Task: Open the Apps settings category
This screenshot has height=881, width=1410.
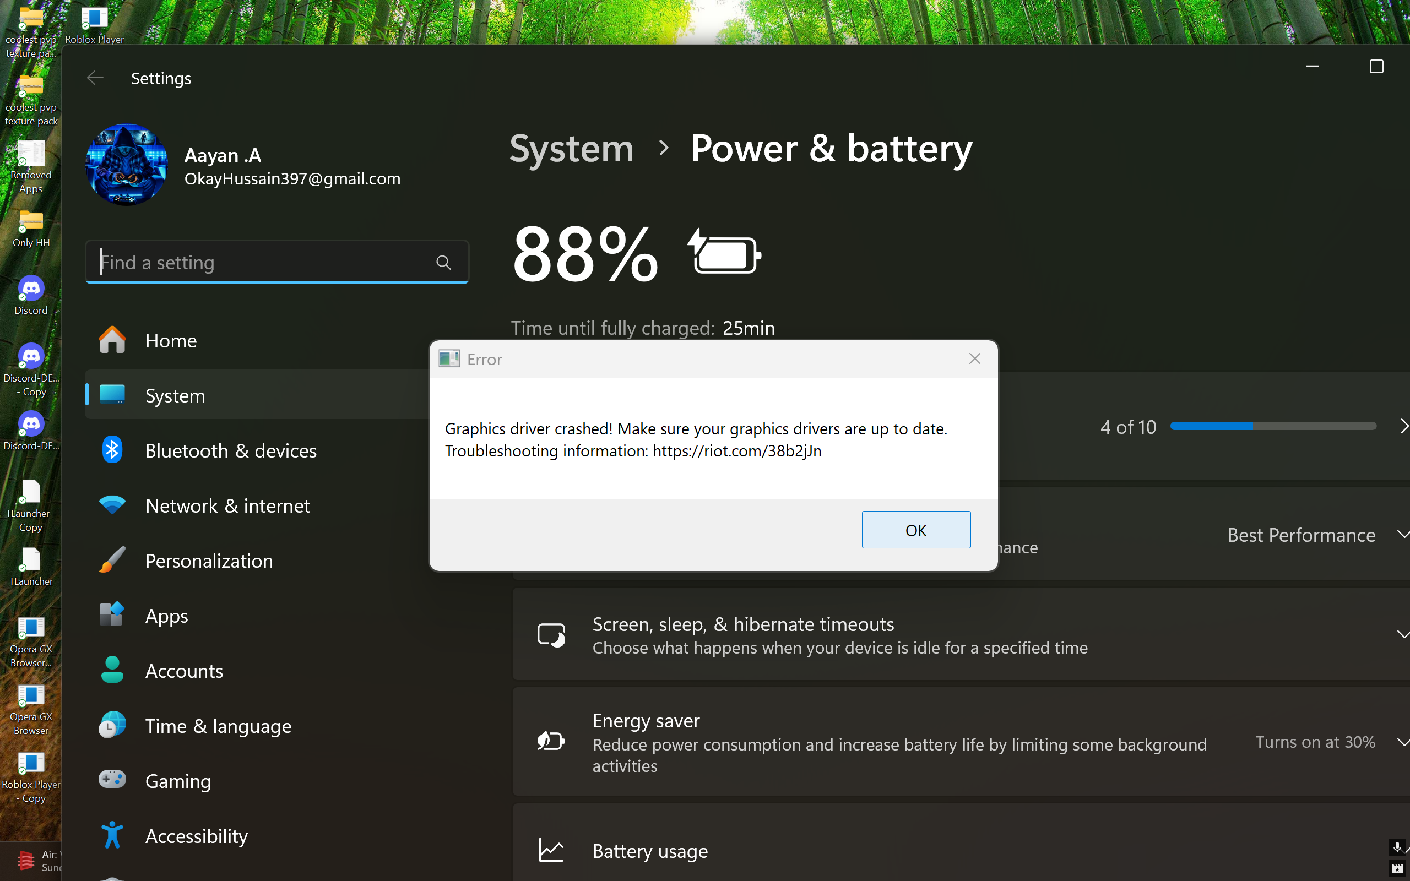Action: 167,616
